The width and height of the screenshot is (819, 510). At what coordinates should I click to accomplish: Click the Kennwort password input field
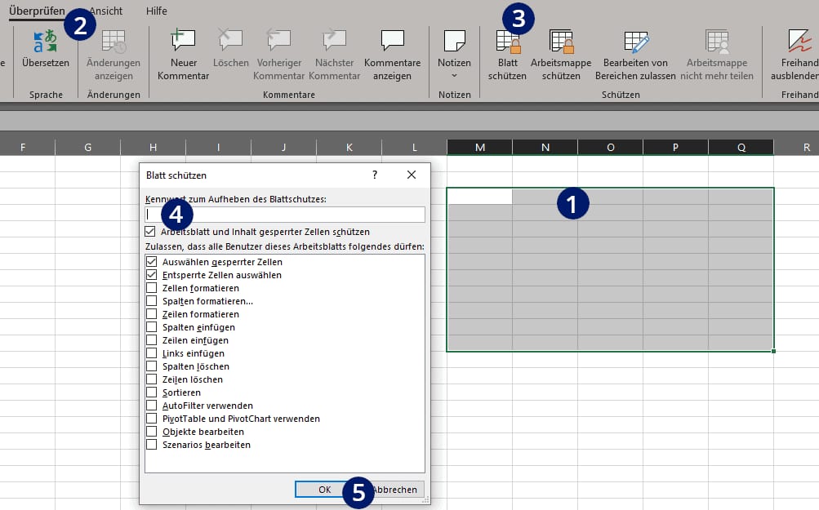click(285, 215)
